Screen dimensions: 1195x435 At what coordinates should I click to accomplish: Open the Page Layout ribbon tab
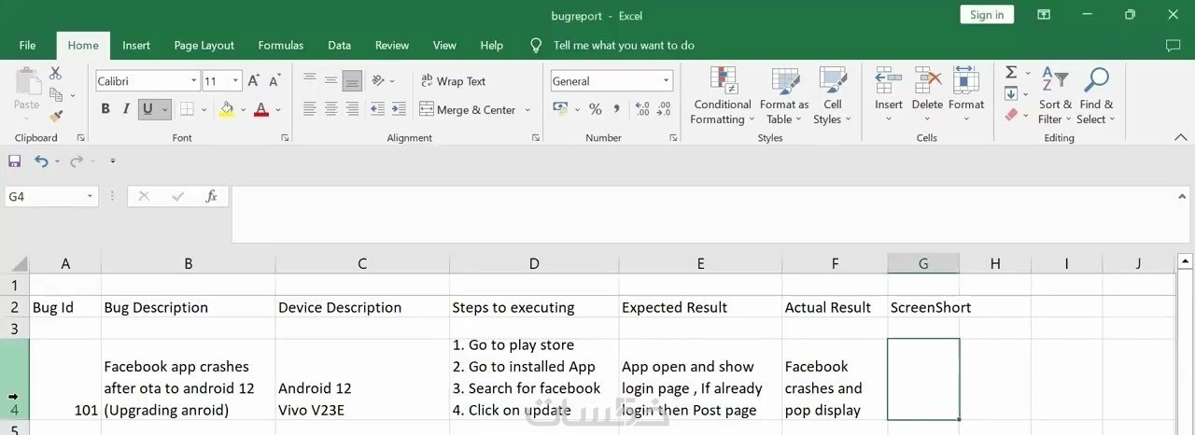coord(204,45)
